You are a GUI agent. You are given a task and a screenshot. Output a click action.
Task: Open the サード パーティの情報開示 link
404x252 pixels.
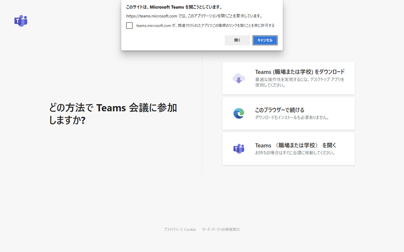click(x=221, y=230)
